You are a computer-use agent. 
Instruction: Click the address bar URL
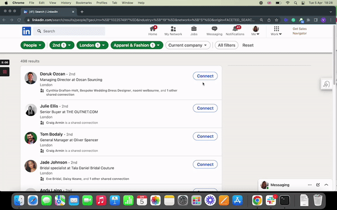click(x=143, y=20)
